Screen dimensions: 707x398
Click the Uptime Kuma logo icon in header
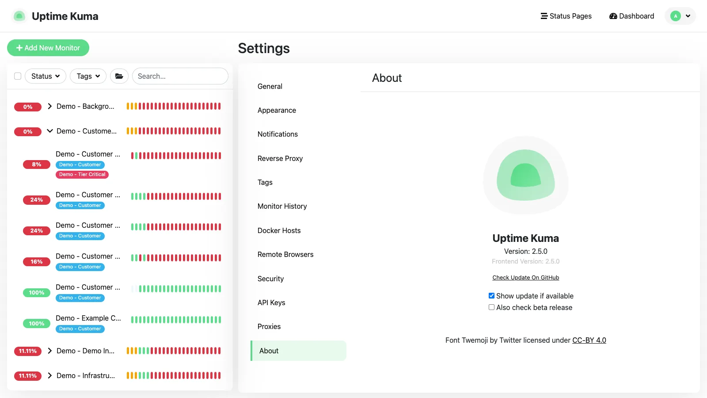[19, 16]
